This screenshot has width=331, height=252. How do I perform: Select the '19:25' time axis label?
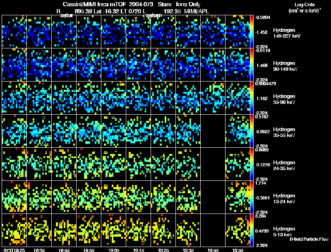163,250
